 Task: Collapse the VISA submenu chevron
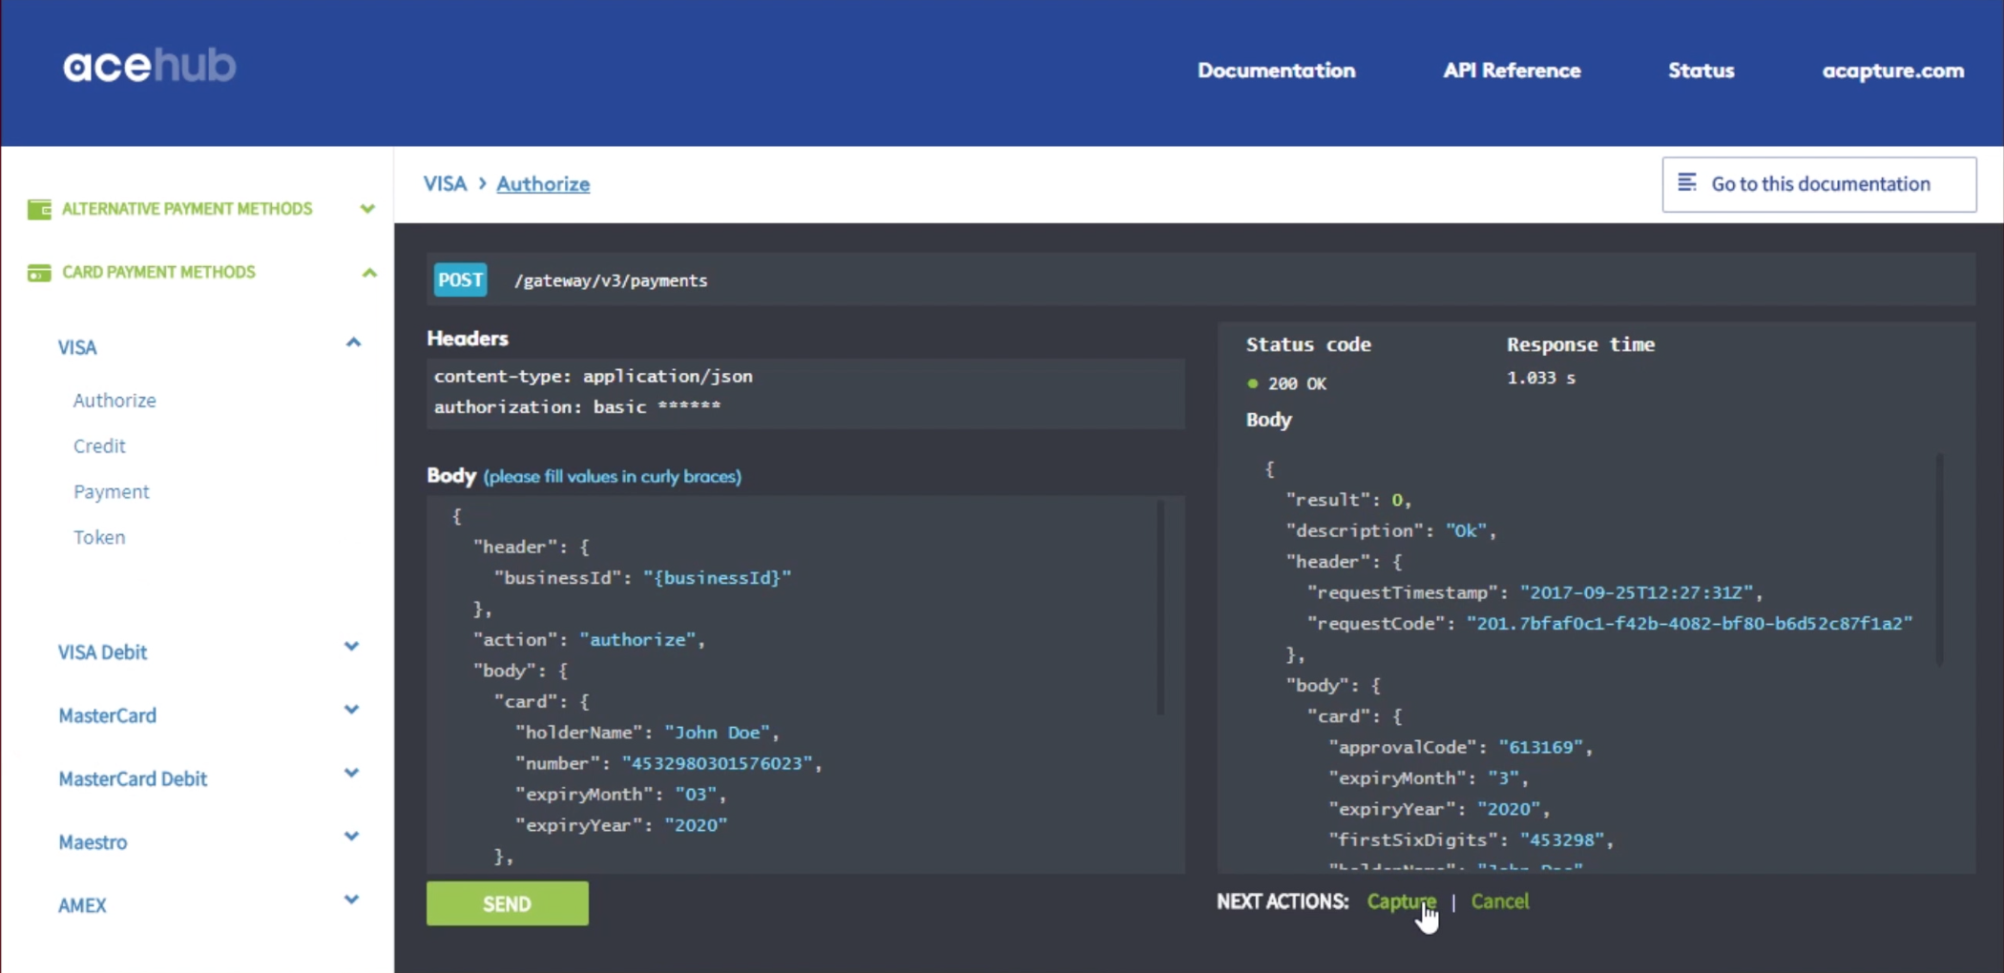(353, 342)
